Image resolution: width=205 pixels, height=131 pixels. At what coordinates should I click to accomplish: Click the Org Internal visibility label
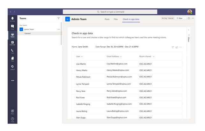tap(168, 18)
